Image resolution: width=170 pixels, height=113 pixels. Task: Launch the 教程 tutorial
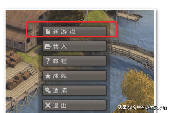coord(74,61)
